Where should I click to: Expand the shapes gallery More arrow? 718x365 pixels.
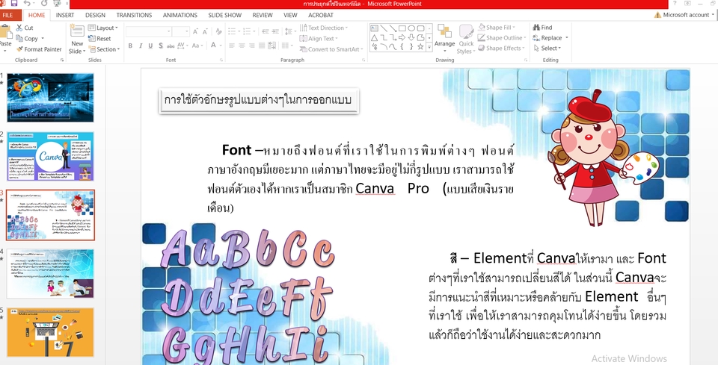tap(429, 46)
